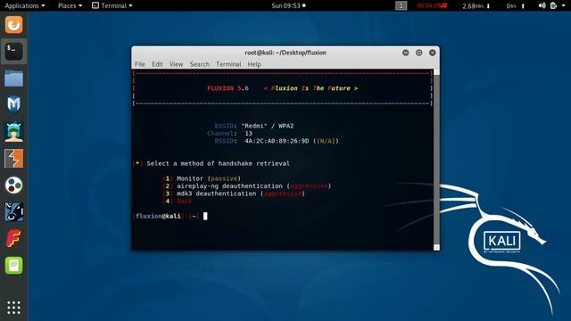The height and width of the screenshot is (321, 571).
Task: Click the red recording timer indicator
Action: (x=432, y=5)
